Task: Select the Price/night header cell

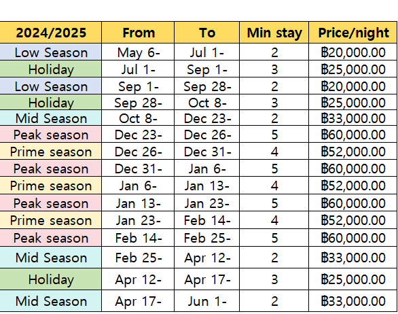Action: [353, 33]
